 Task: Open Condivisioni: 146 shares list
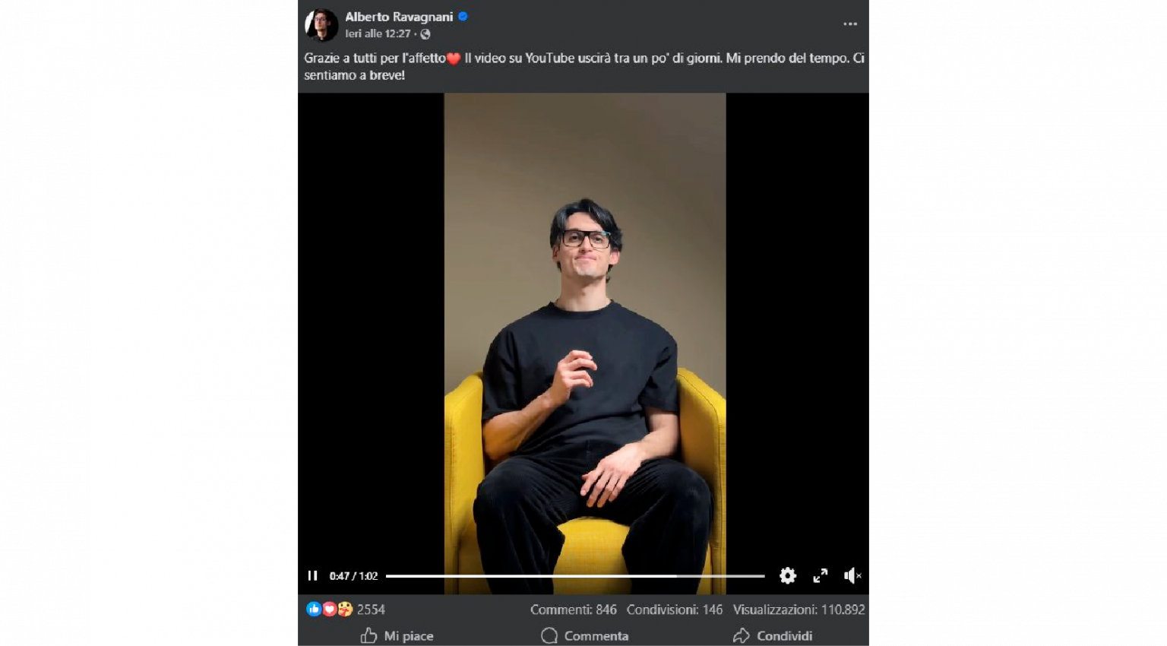tap(675, 610)
